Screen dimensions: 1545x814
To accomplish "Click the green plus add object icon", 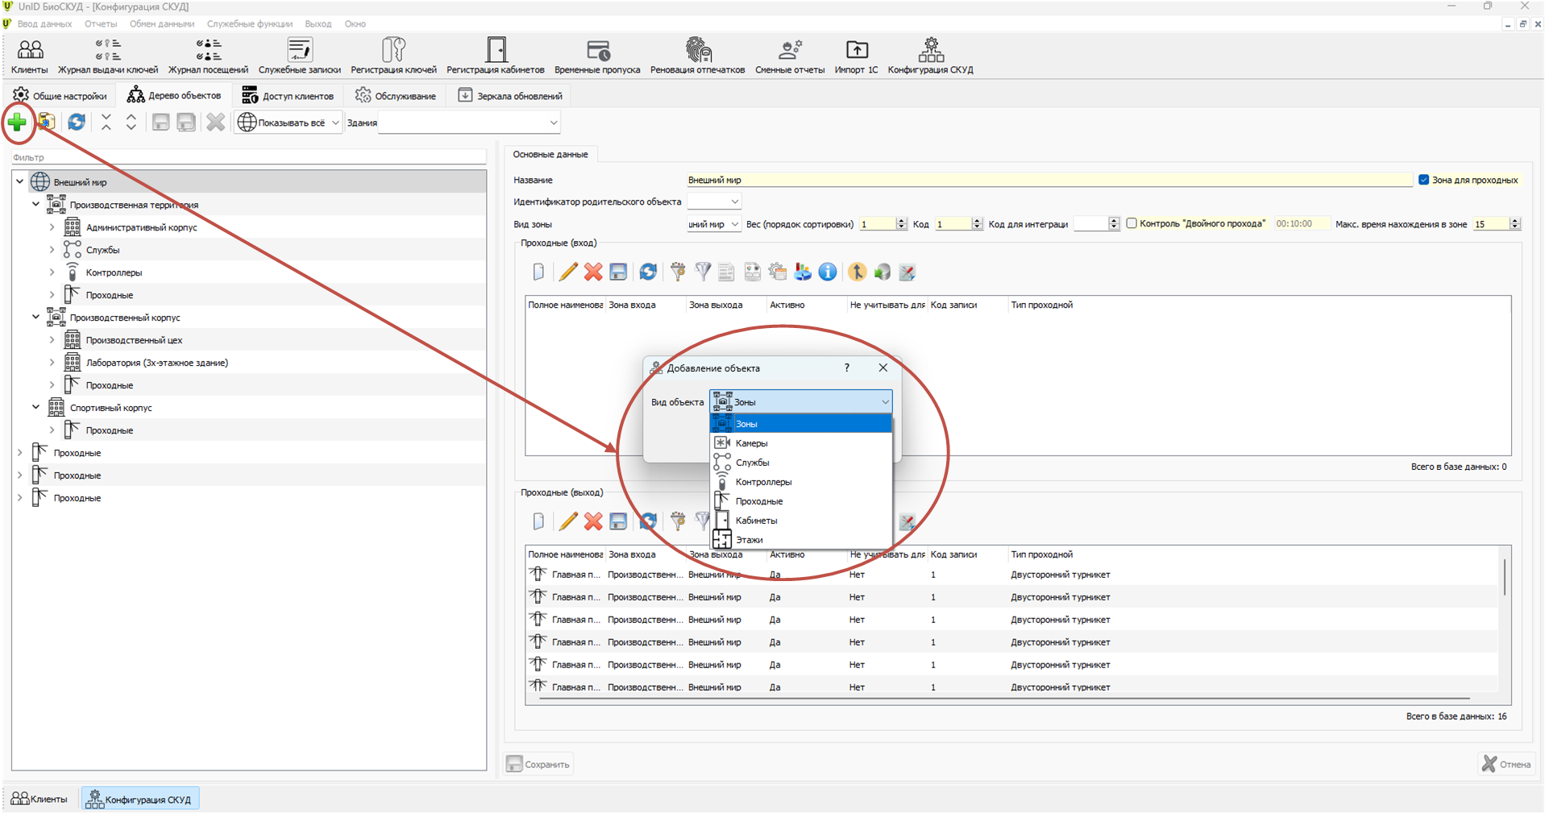I will [17, 123].
